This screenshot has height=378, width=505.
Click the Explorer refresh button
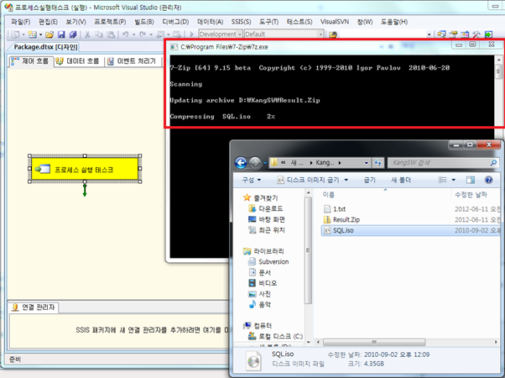point(377,163)
